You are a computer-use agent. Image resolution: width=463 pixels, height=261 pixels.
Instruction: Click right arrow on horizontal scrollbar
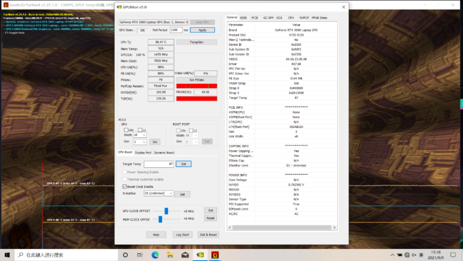[x=334, y=228]
